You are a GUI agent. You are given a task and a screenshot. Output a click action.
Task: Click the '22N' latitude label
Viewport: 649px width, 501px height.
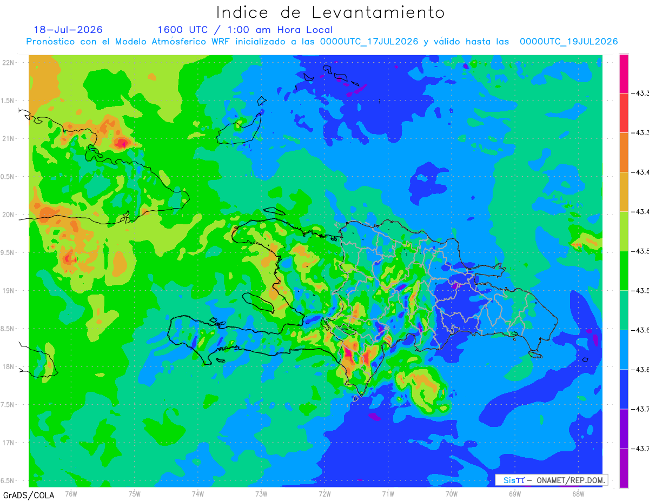click(x=9, y=63)
